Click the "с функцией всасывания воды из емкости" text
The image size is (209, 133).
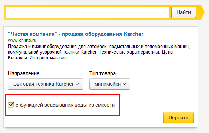65,105
